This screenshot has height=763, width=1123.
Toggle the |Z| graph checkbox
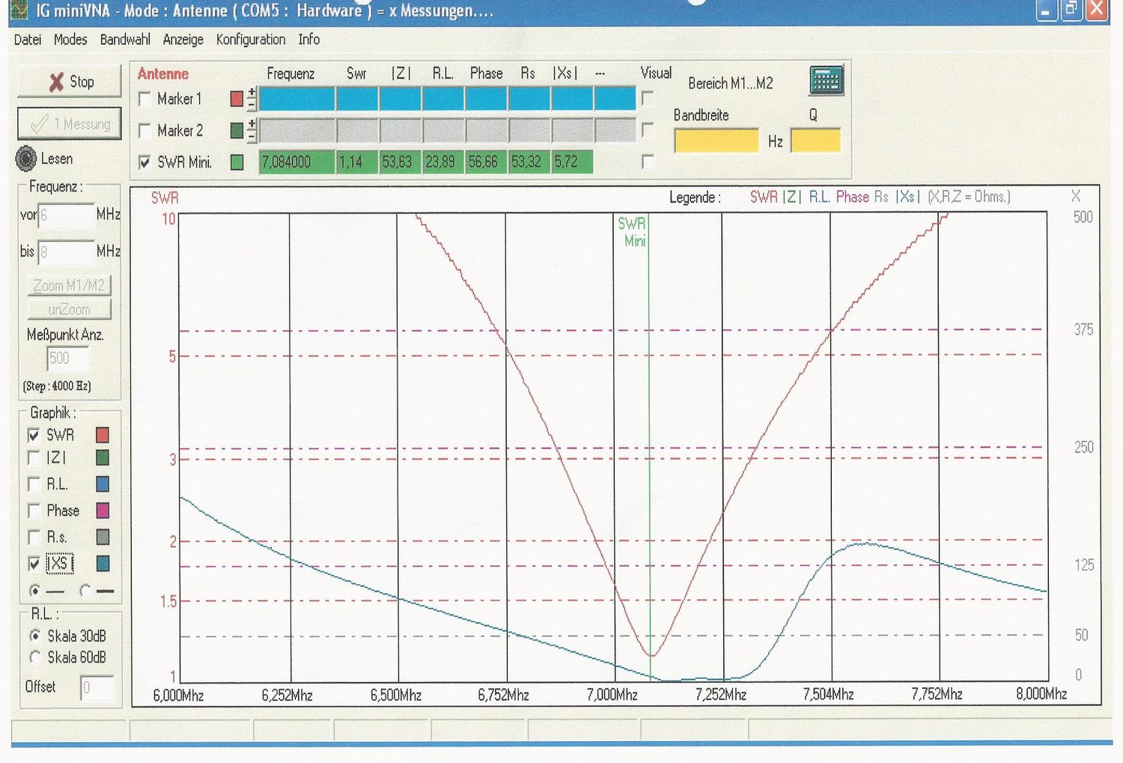click(x=34, y=458)
